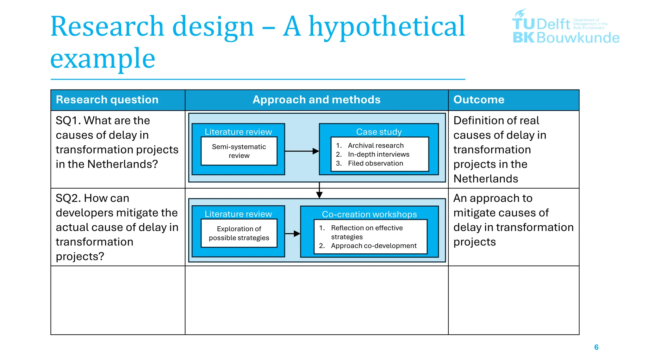Click the BK Bouwkunde logo text

tap(566, 38)
